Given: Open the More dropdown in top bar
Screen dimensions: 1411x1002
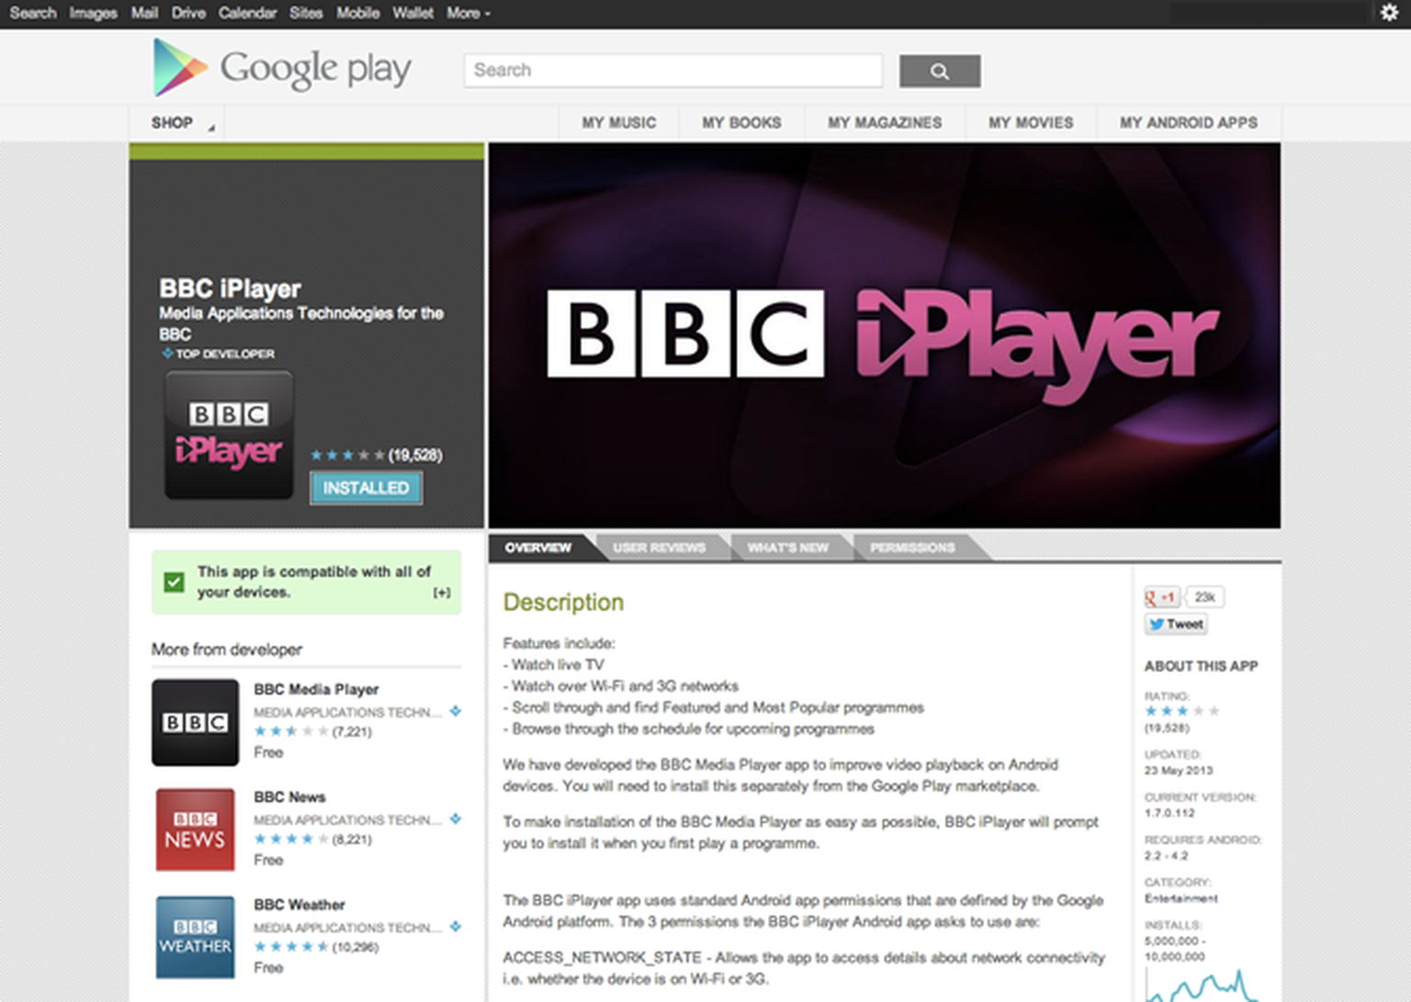Looking at the screenshot, I should (x=468, y=13).
